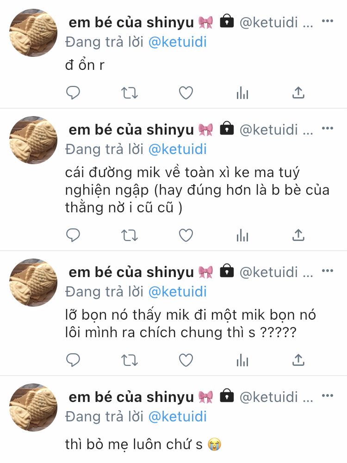Retweet the "lỡ bọn nó thấy" tweet

(130, 360)
